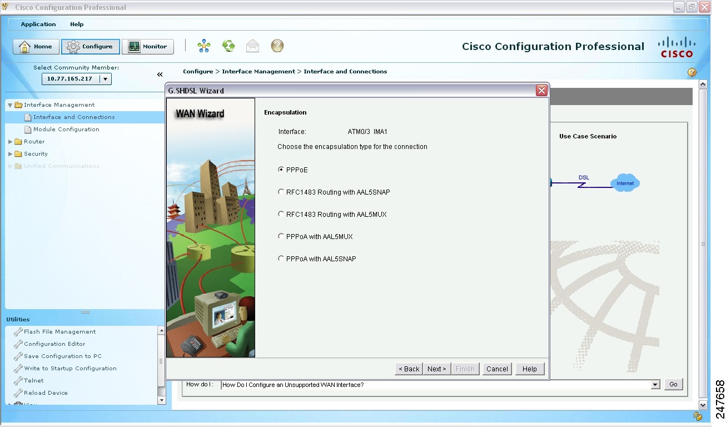The image size is (726, 427).
Task: Select the PPPoE encapsulation option
Action: (x=281, y=170)
